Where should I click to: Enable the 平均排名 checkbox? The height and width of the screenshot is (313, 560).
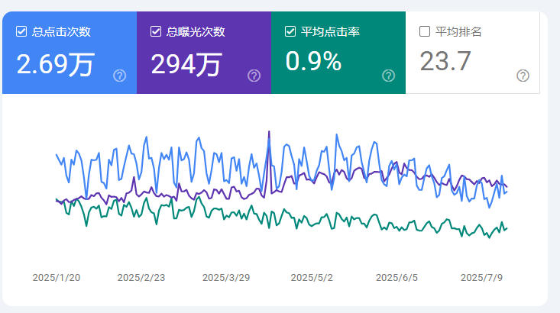coord(425,31)
